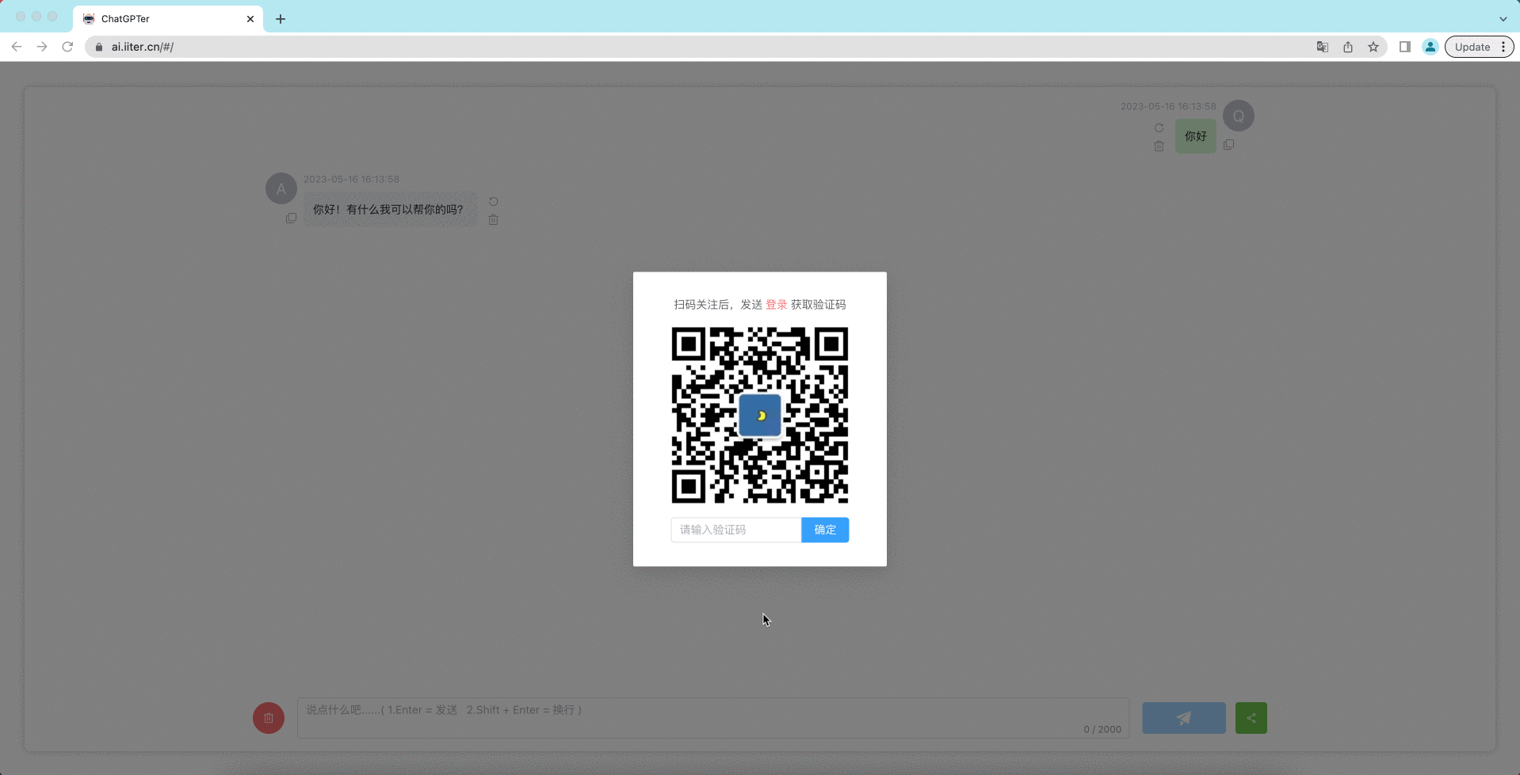The height and width of the screenshot is (775, 1520).
Task: Click the address bar URL
Action: [x=143, y=47]
